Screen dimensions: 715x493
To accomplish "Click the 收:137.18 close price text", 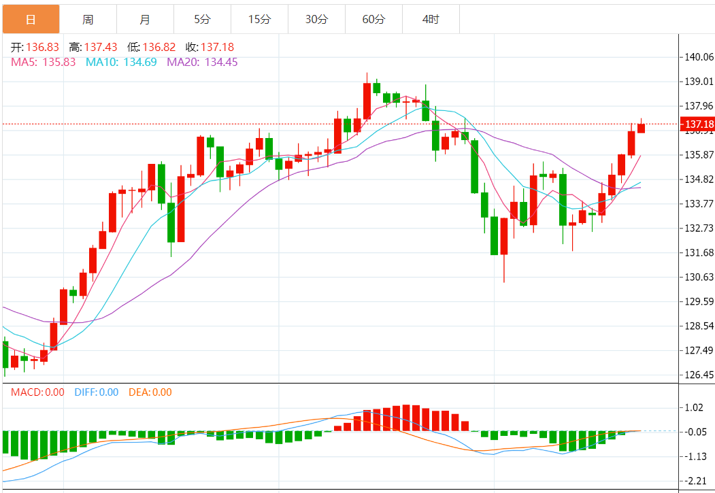I will coord(210,47).
